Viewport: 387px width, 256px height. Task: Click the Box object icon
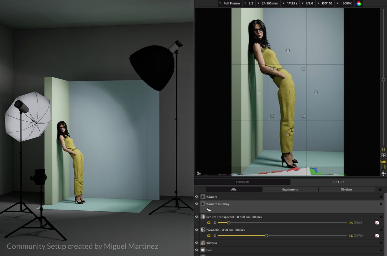[x=203, y=250]
